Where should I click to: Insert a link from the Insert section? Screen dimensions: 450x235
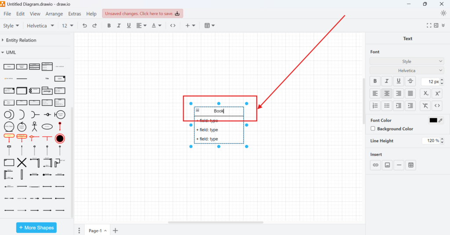tap(375, 165)
